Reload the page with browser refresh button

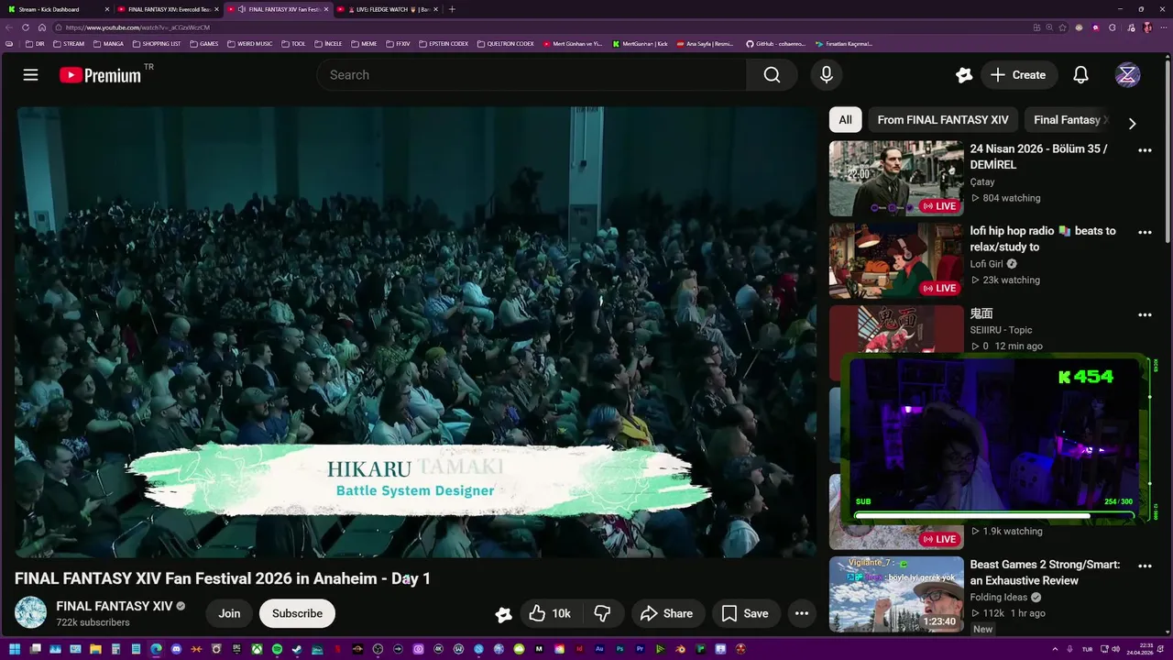pos(26,27)
